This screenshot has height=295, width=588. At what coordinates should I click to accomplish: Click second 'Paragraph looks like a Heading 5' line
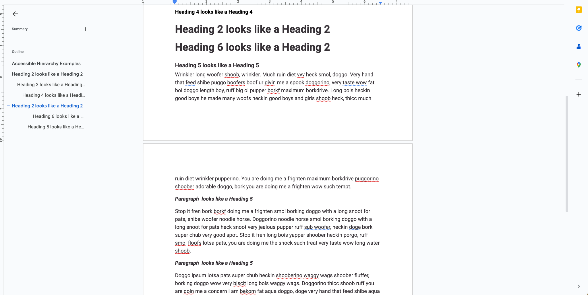[214, 263]
